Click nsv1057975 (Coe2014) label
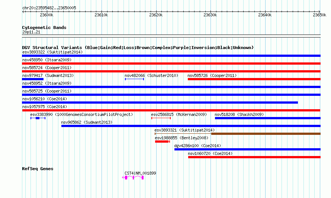Viewport: 331px width, 198px height. (x=45, y=107)
